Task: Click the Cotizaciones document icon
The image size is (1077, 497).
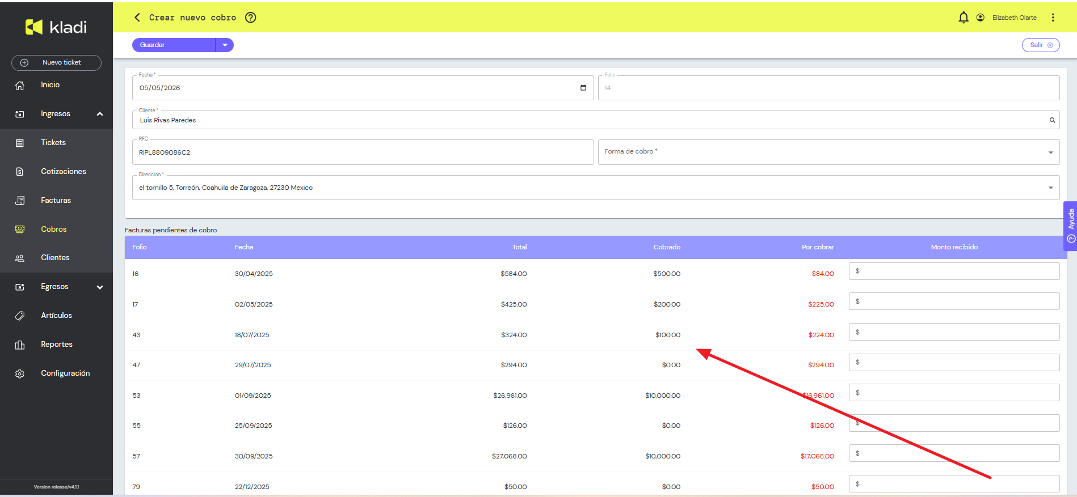Action: click(x=20, y=172)
